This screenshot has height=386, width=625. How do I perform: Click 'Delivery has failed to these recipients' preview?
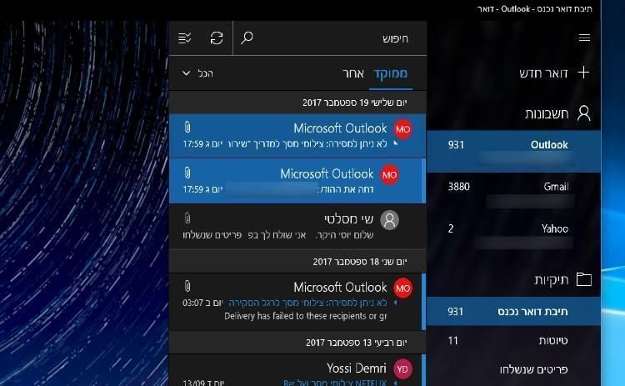tap(305, 316)
